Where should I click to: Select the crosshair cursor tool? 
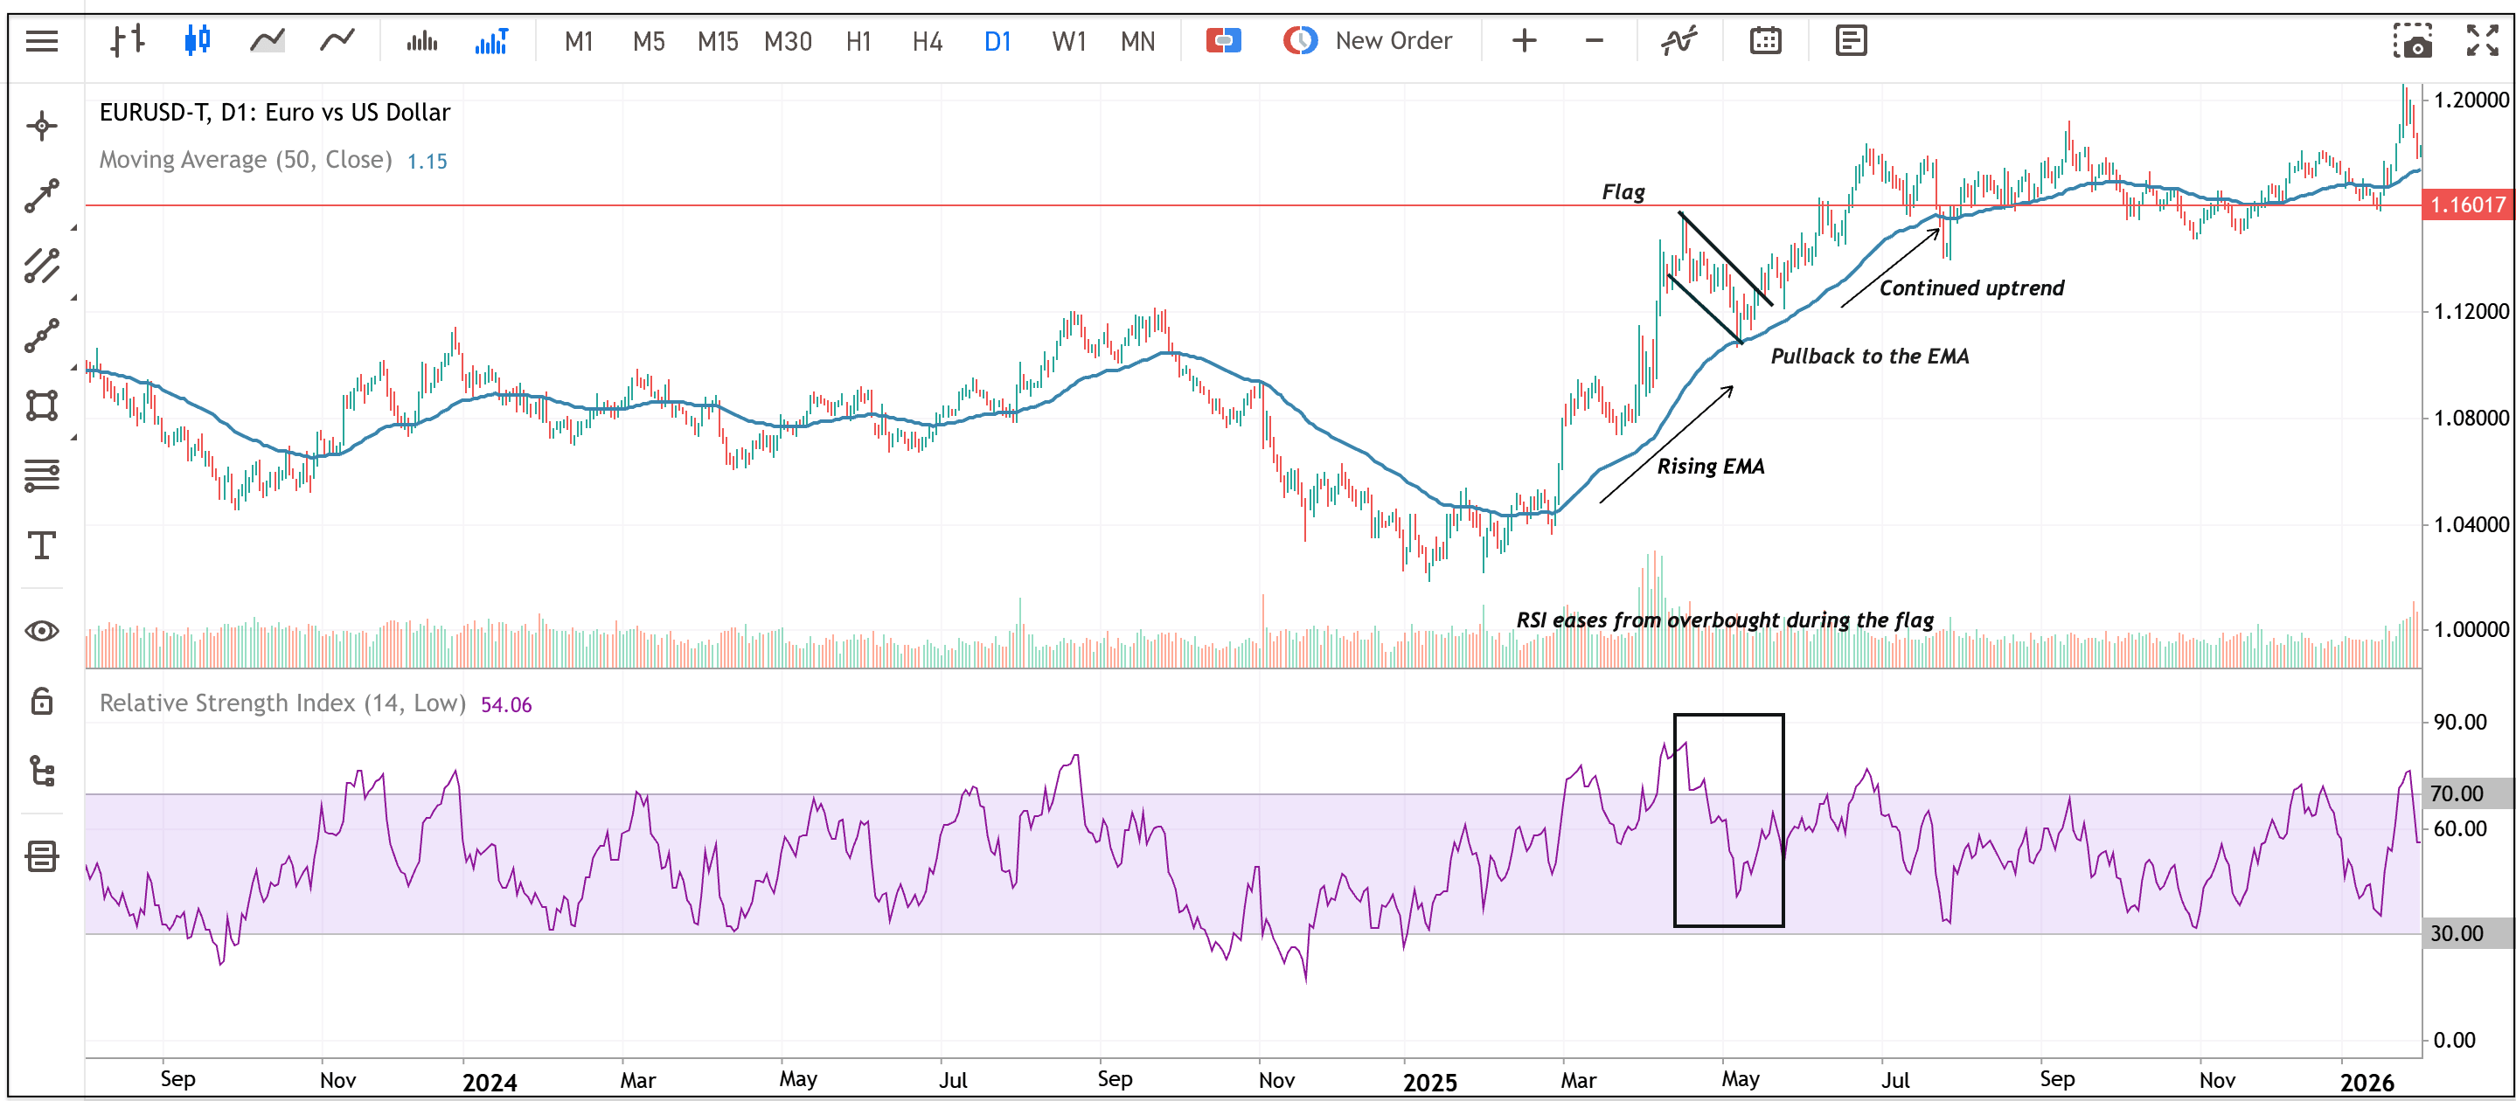tap(42, 126)
